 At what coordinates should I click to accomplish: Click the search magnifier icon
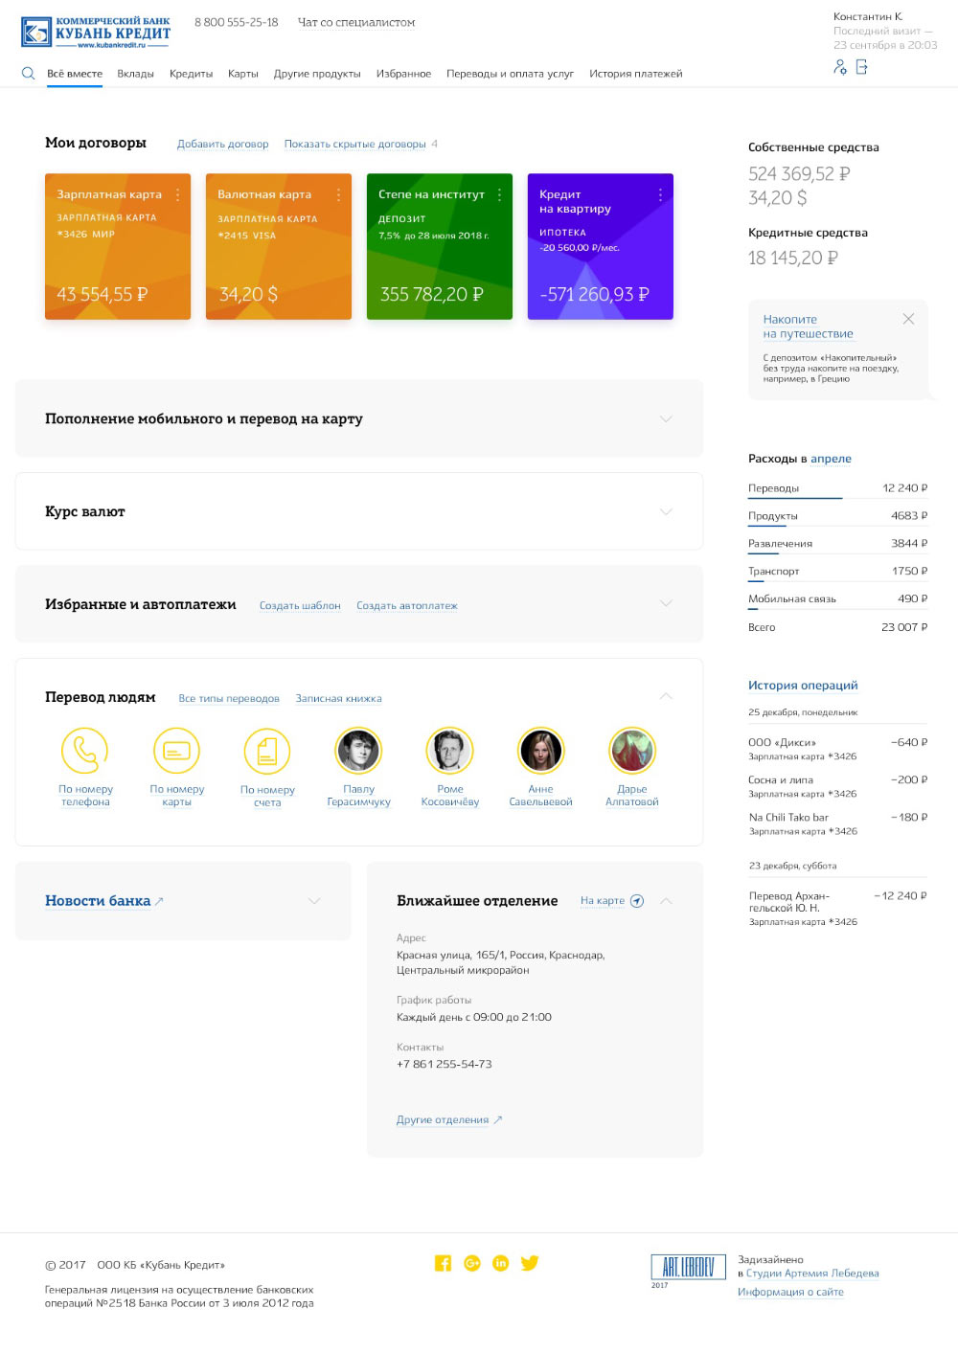point(28,74)
